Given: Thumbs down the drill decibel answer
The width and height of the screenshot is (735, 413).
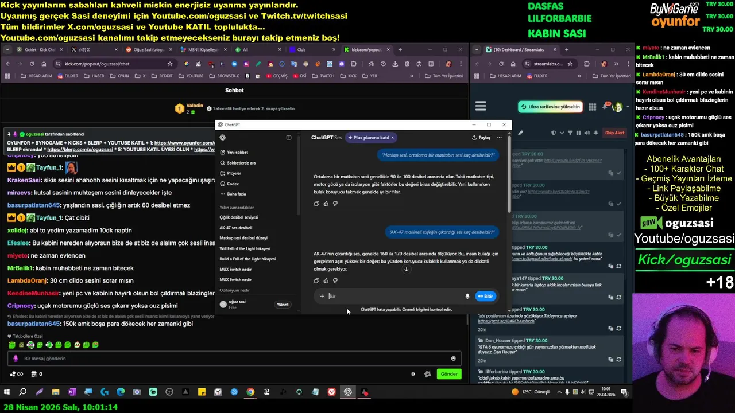Looking at the screenshot, I should tap(335, 204).
